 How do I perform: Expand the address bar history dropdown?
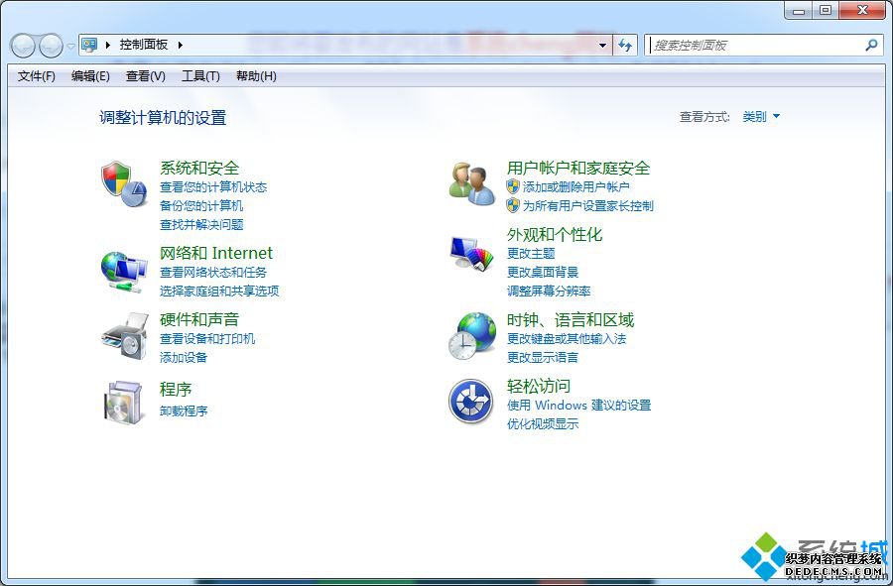(x=602, y=45)
